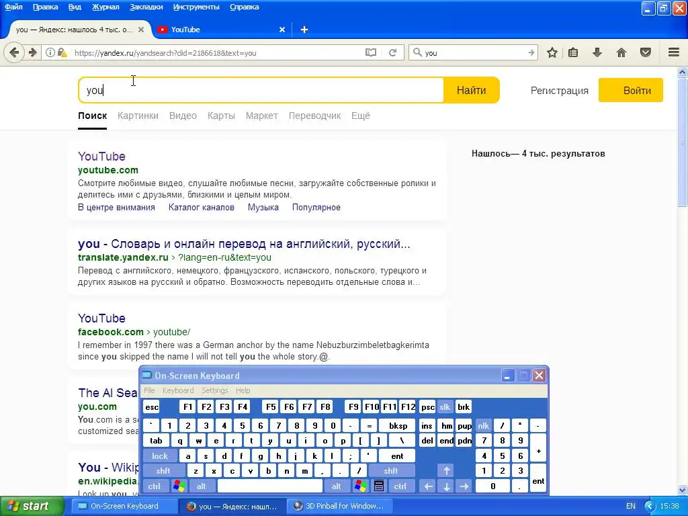Go back with the browser back arrow
The height and width of the screenshot is (516, 688).
(x=14, y=52)
